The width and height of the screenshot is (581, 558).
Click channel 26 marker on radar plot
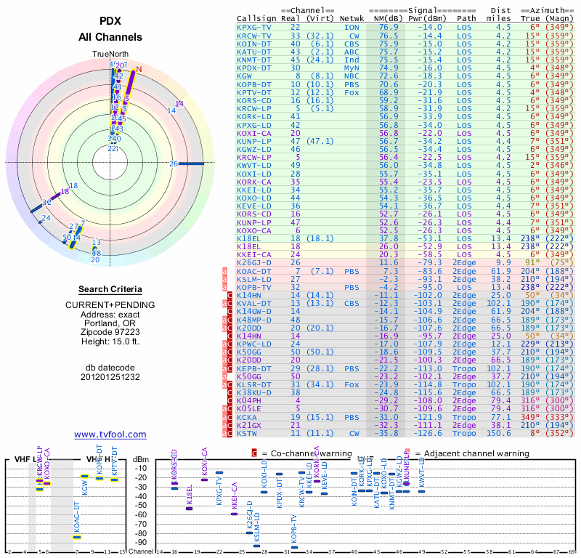point(191,163)
